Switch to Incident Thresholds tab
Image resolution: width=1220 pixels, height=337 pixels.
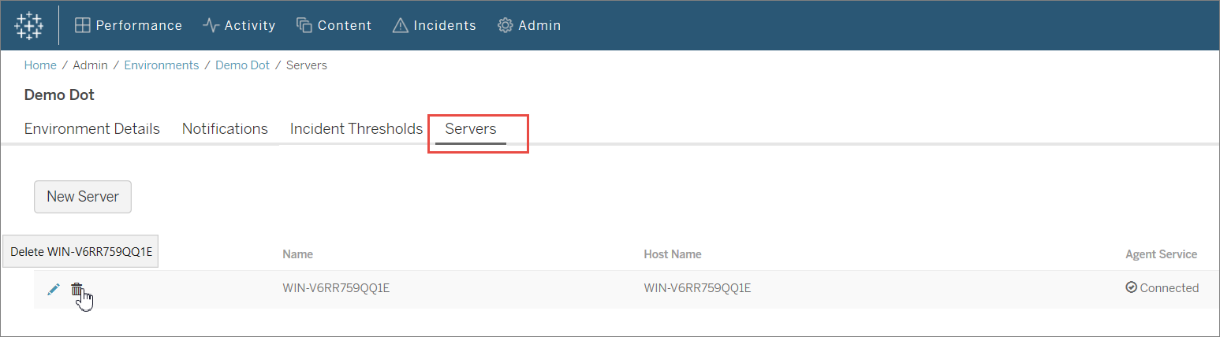[x=356, y=128]
